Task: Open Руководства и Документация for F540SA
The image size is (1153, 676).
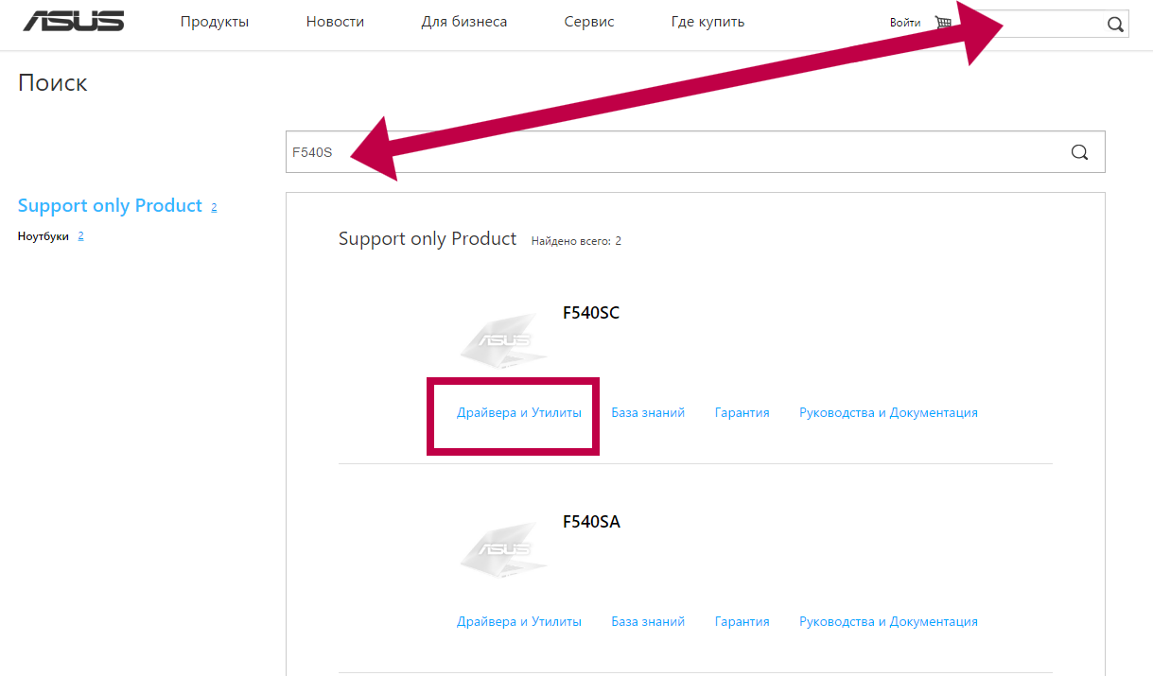Action: click(888, 622)
